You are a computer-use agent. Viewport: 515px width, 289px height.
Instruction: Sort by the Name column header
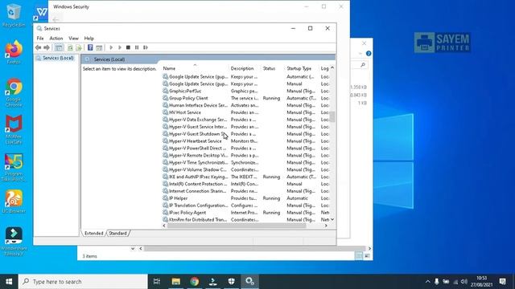[x=195, y=68]
